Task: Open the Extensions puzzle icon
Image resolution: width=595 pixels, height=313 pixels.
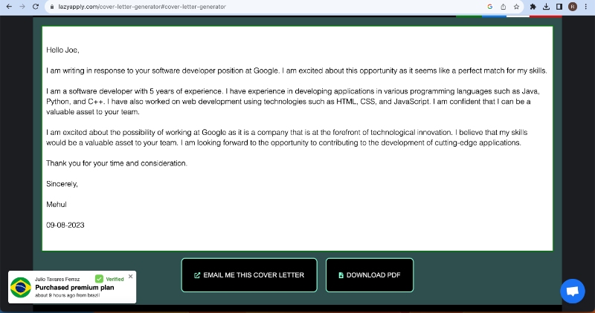Action: [533, 6]
